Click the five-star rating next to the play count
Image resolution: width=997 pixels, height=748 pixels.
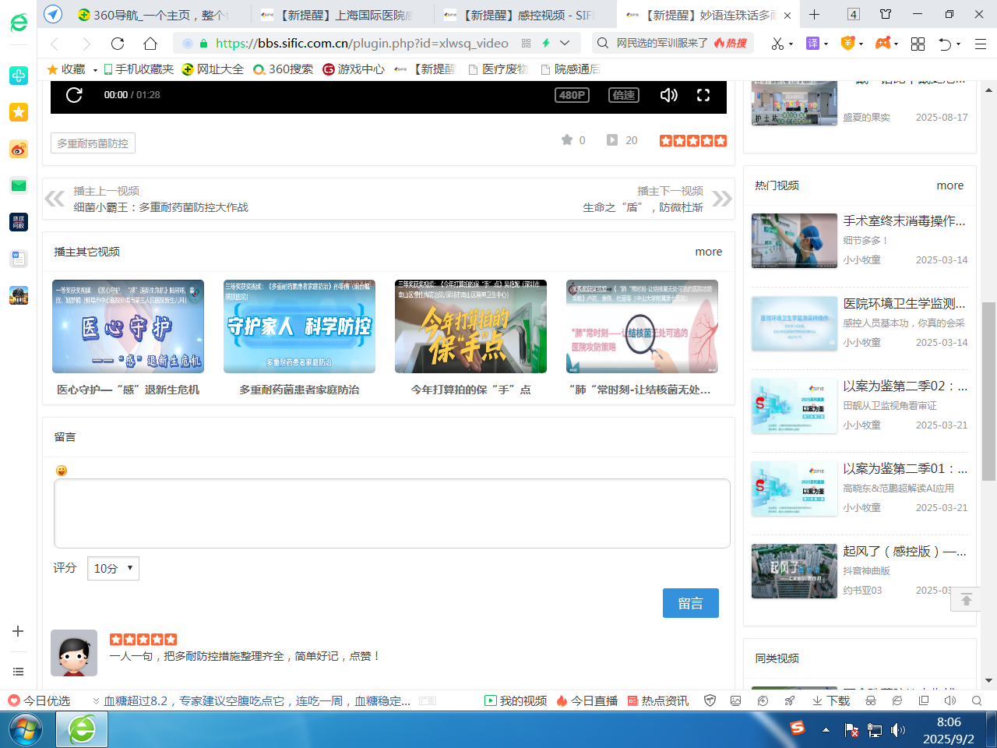[x=692, y=140]
